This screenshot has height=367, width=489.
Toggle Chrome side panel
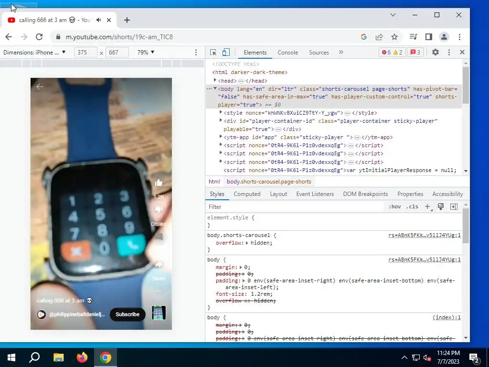point(429,37)
